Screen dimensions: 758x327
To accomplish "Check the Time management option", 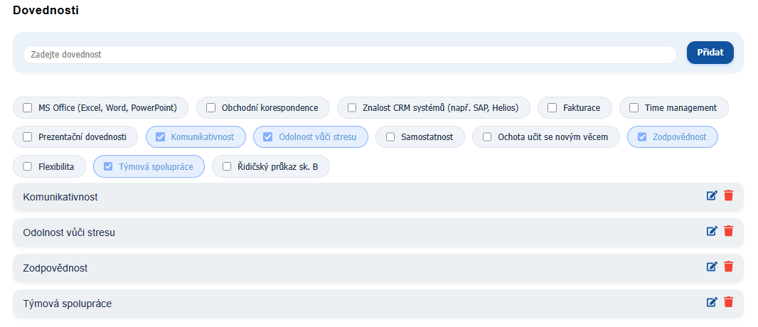I will click(634, 108).
